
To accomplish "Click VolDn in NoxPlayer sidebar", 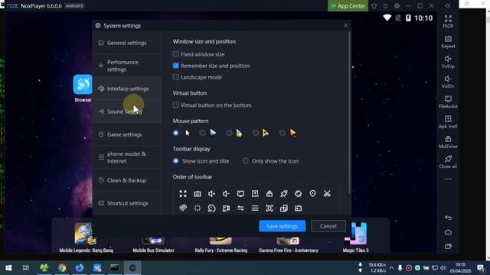I will pos(448,82).
